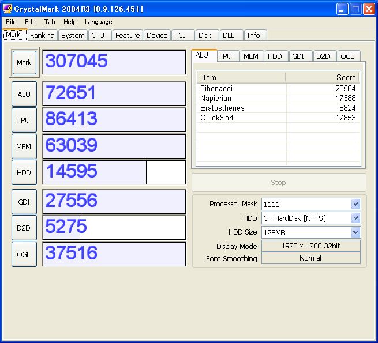Viewport: 378px width, 343px height.
Task: Select the MEM results sub-tab
Action: click(252, 56)
